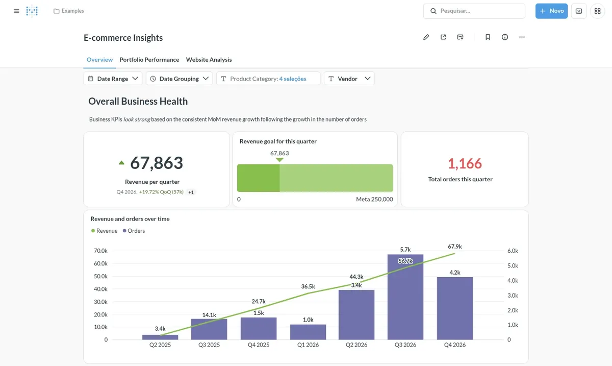Click the Revenue per quarter label
612x366 pixels.
point(152,182)
